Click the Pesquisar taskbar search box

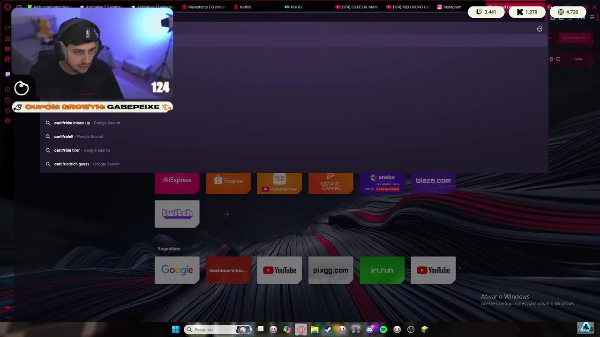(x=218, y=330)
